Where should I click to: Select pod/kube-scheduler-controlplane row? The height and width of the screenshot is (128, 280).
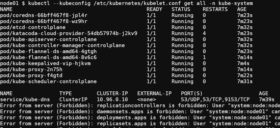coord(126,82)
